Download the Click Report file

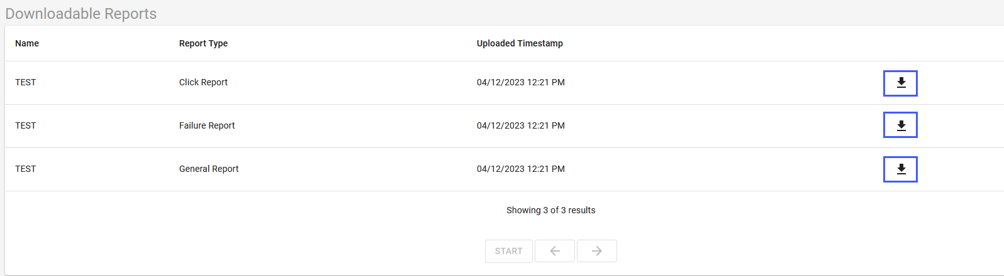(x=900, y=83)
